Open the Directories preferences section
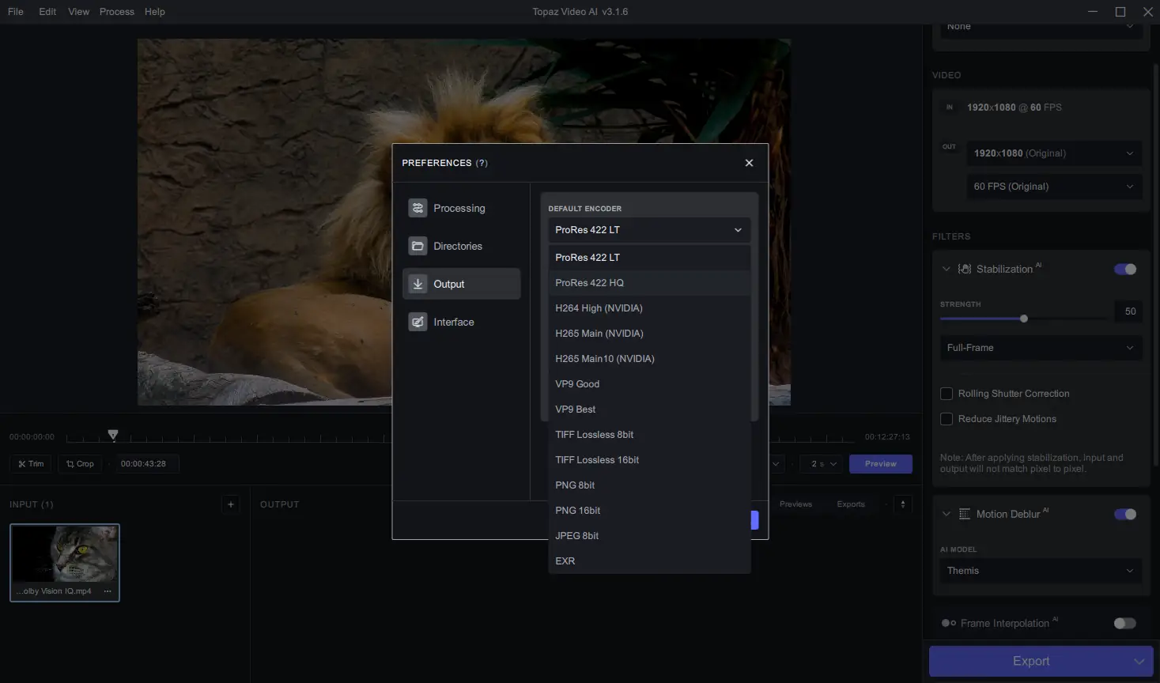 (x=462, y=246)
